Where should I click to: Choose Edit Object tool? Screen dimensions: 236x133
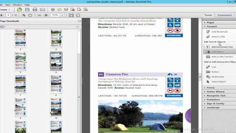pos(220,52)
